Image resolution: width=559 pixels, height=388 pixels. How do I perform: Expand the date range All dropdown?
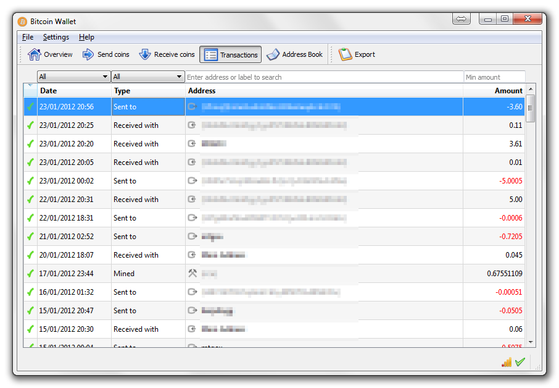[73, 77]
